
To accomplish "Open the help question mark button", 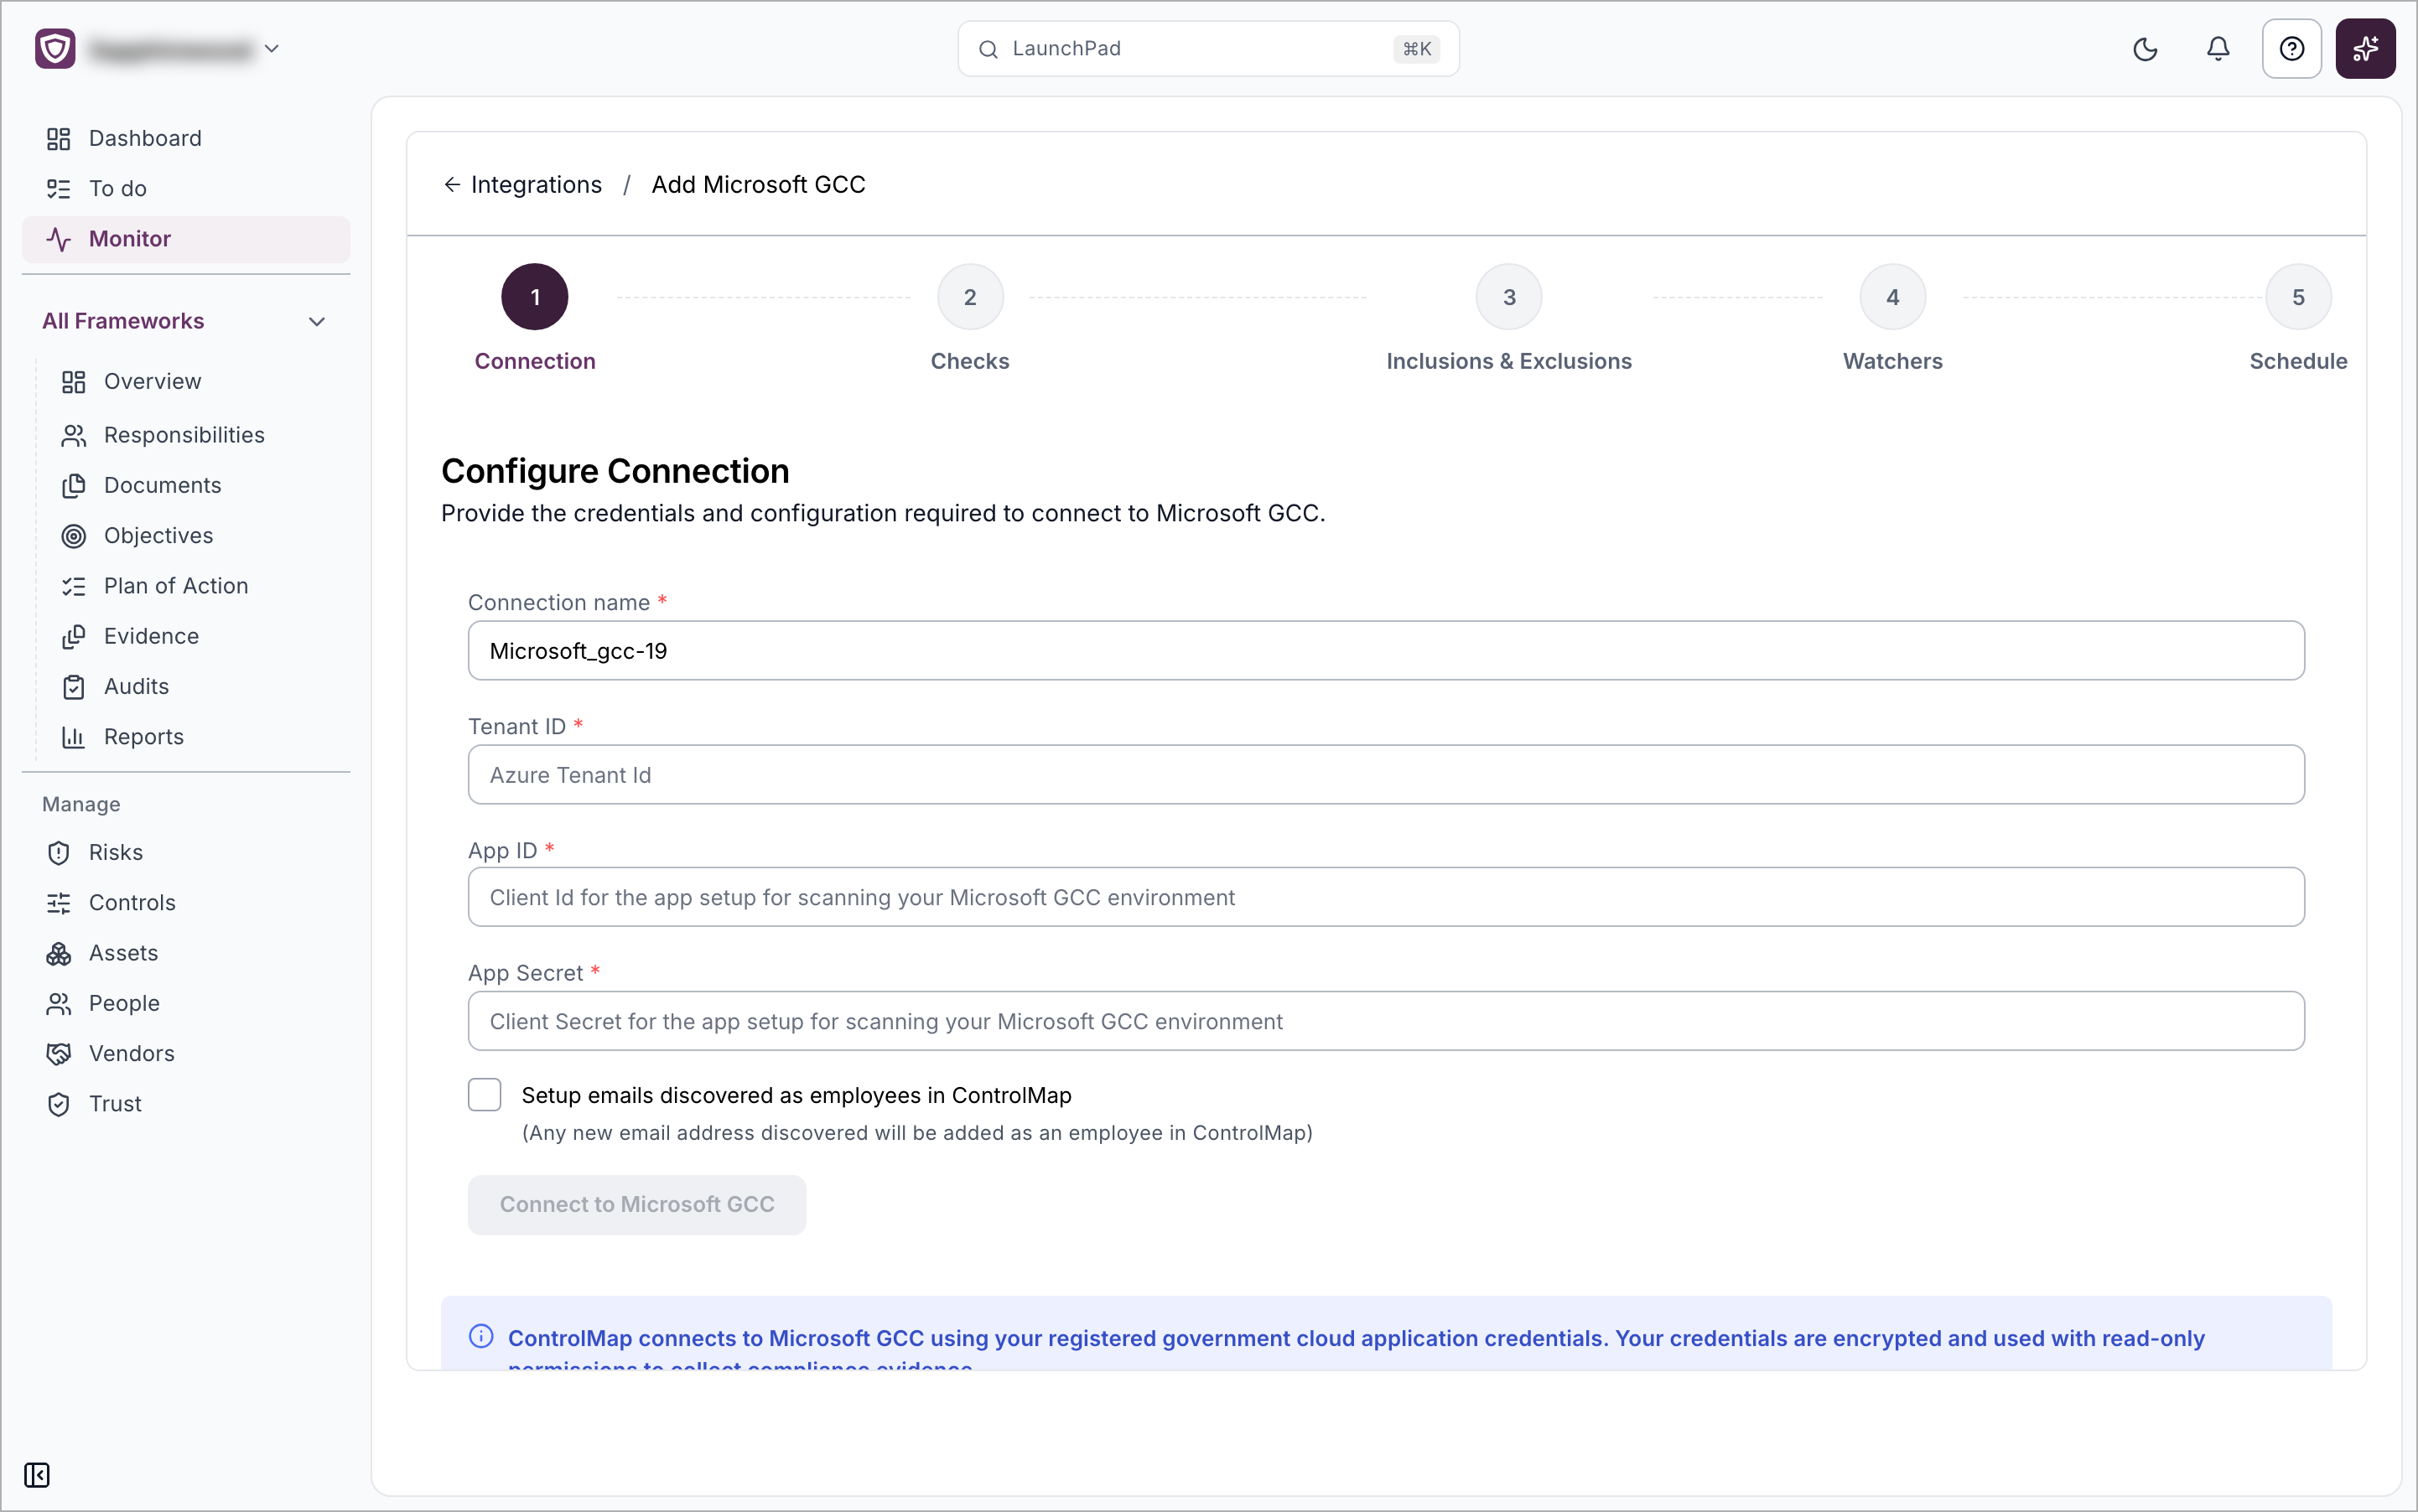I will point(2291,49).
